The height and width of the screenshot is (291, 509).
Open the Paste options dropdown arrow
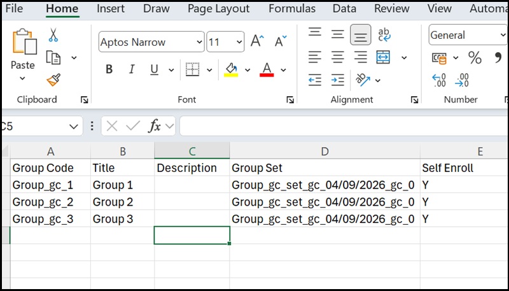(22, 78)
